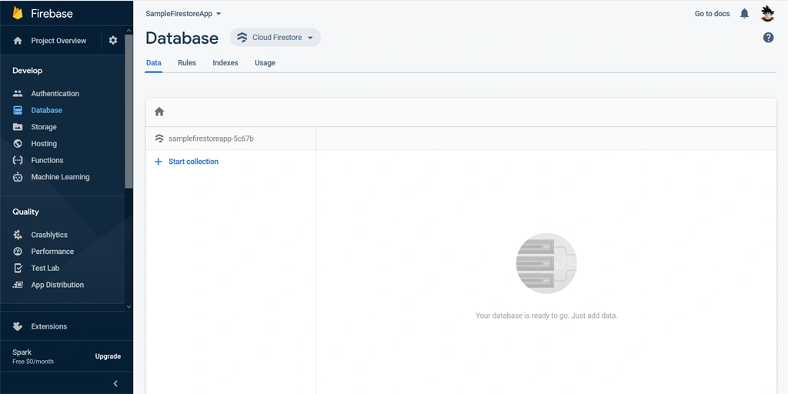Click the Test Lab checklist icon

(x=18, y=268)
